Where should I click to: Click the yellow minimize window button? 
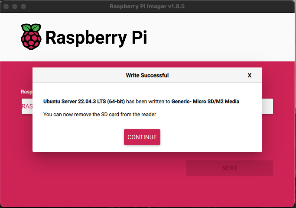tap(15, 6)
